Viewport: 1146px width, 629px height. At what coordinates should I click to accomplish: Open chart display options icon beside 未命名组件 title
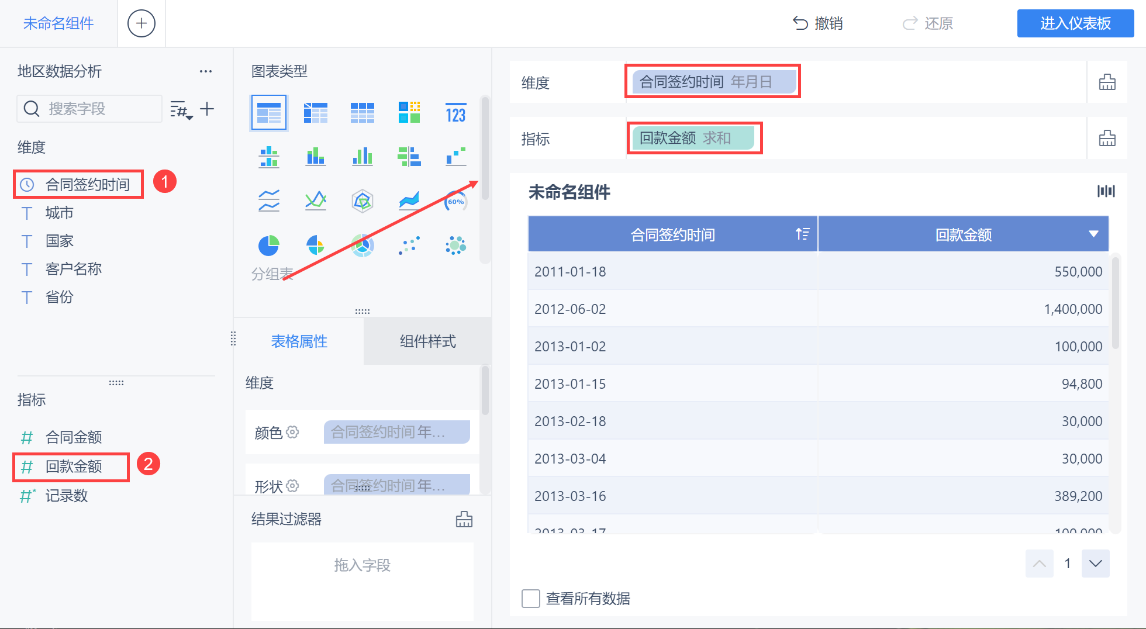coord(1106,191)
